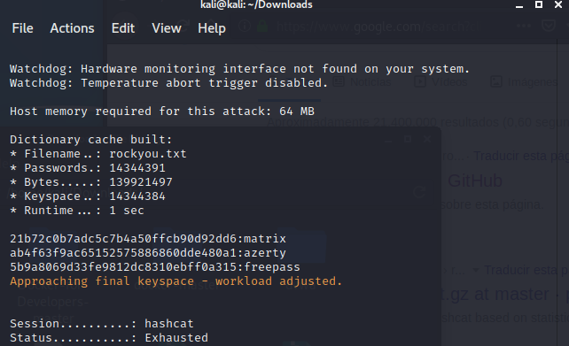Click the Filename rockyou.txt line
569x346 pixels.
point(98,154)
